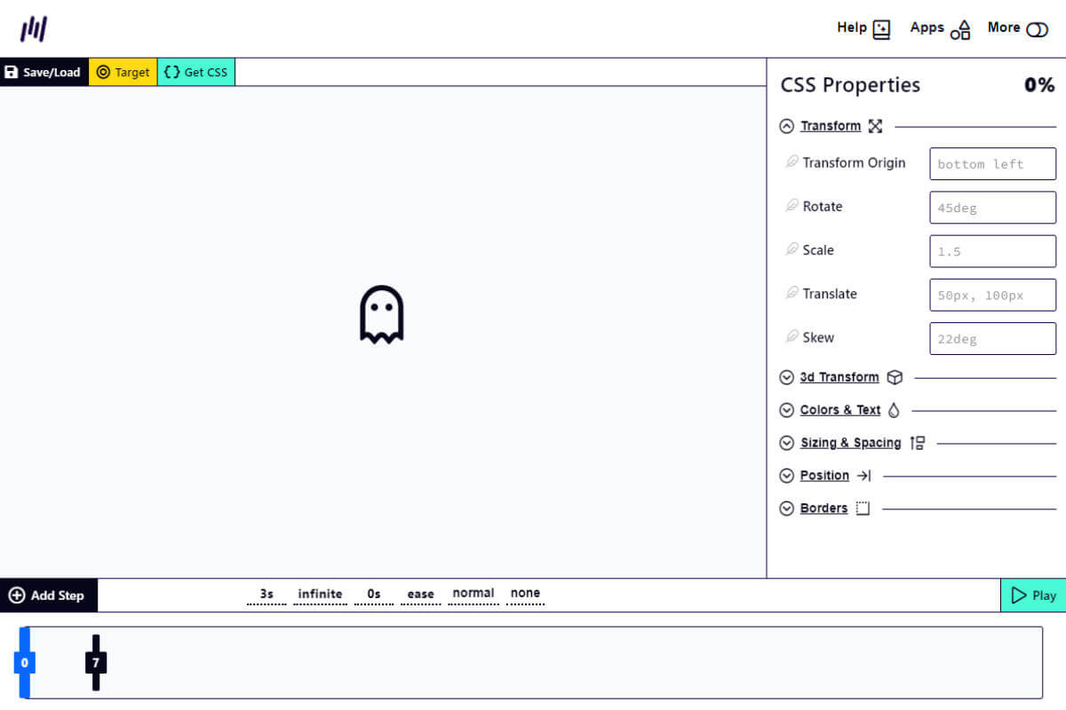
Task: Click the app logo icon
Action: click(34, 28)
